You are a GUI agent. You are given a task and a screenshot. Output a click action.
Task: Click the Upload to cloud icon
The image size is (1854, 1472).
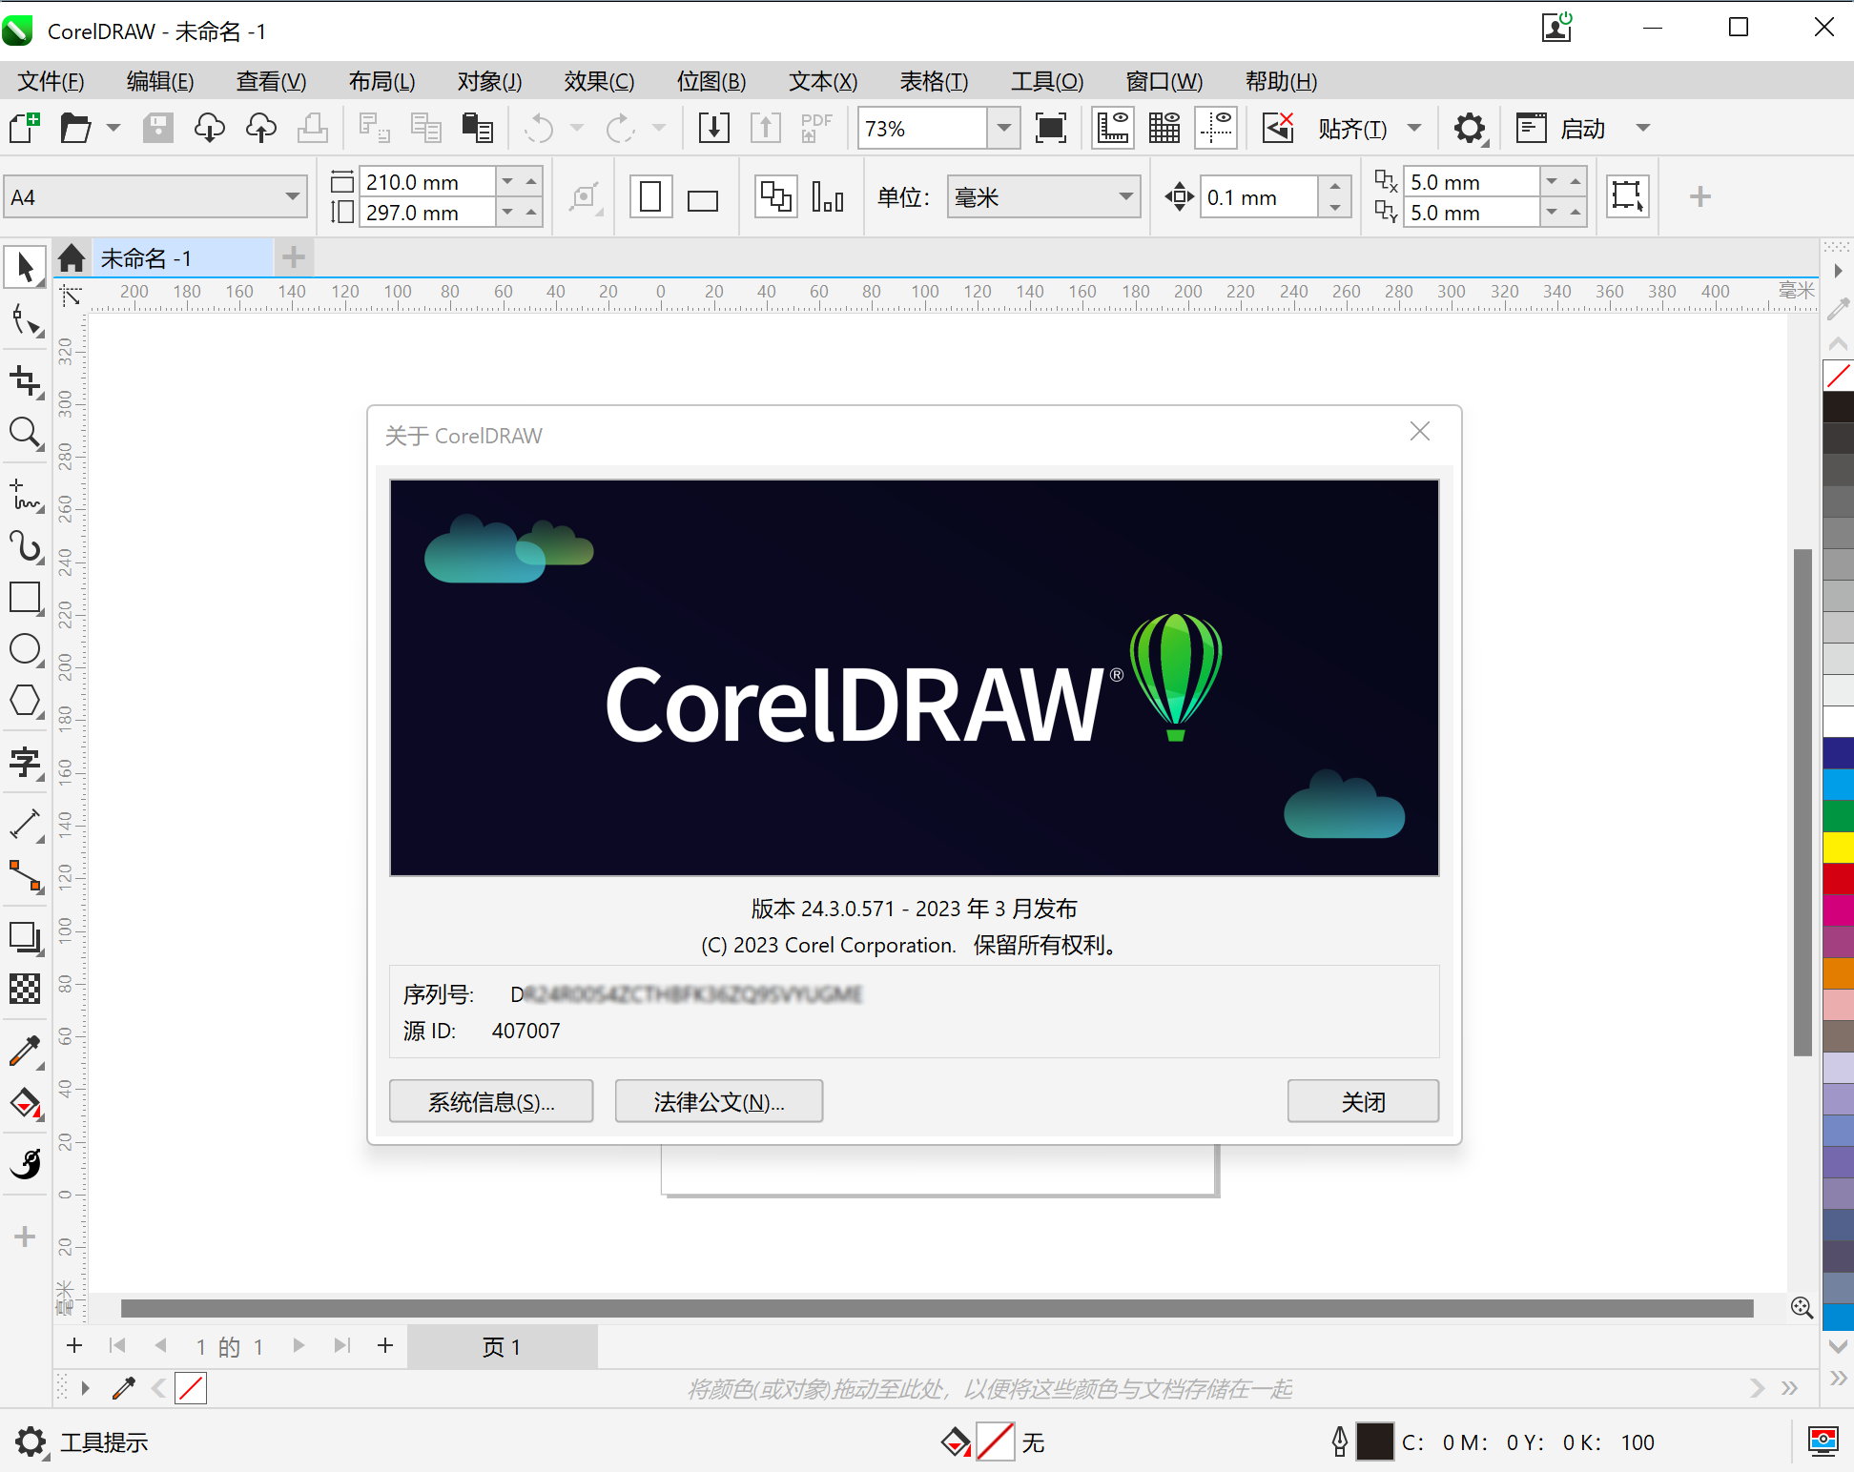(x=261, y=128)
